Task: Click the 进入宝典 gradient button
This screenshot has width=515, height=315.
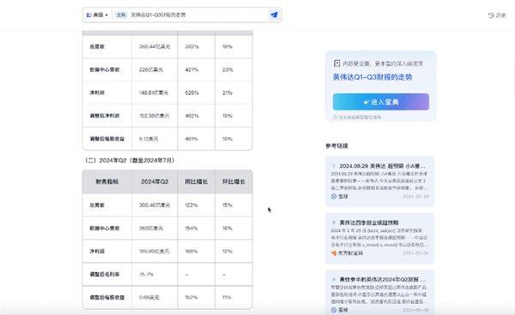Action: click(x=380, y=102)
